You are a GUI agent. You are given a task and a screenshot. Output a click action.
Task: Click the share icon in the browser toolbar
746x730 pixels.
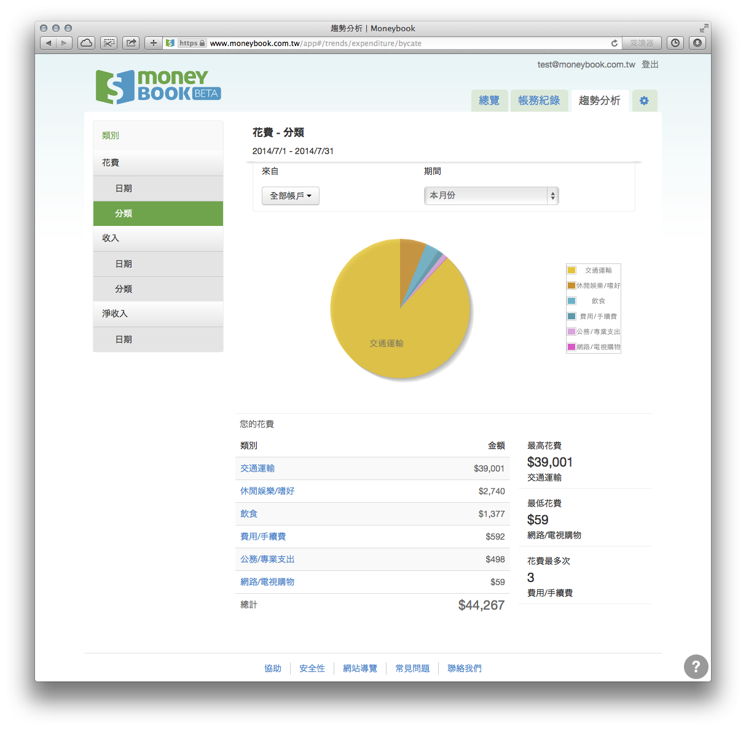[x=131, y=43]
